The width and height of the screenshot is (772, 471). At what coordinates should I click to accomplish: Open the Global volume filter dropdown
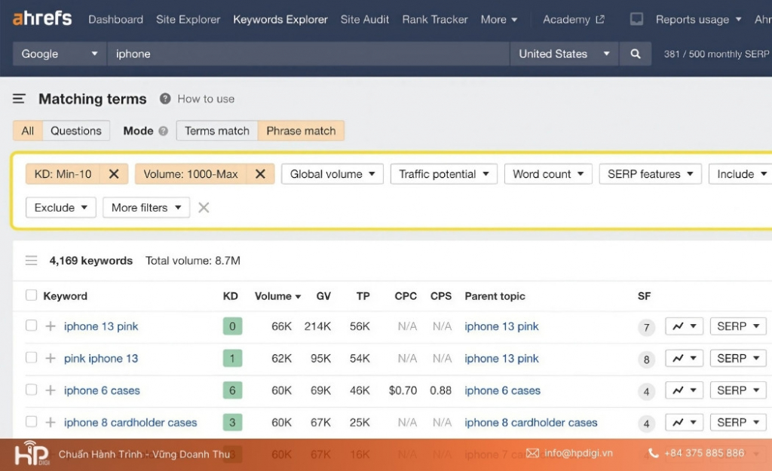(x=332, y=174)
